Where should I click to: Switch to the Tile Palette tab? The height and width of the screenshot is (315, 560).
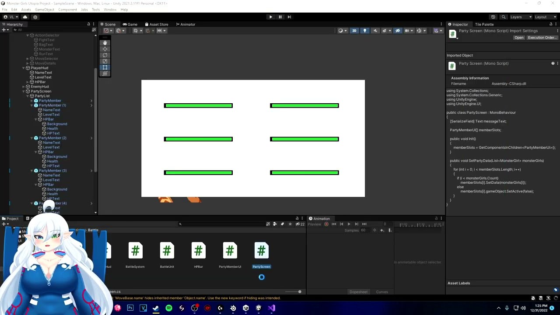(484, 24)
